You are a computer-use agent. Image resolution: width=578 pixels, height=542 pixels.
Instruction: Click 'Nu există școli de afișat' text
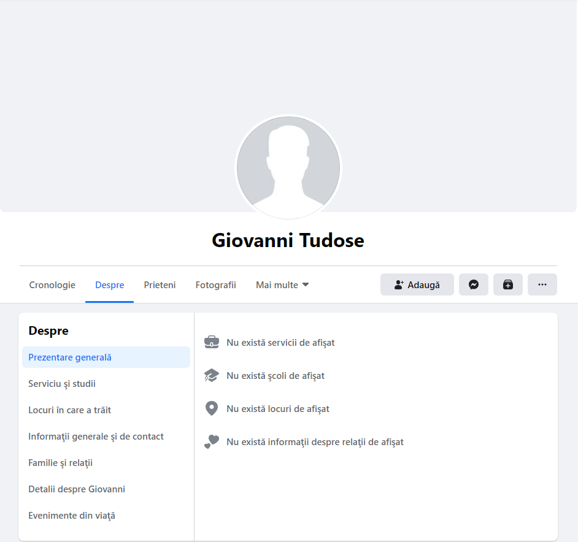tap(276, 376)
